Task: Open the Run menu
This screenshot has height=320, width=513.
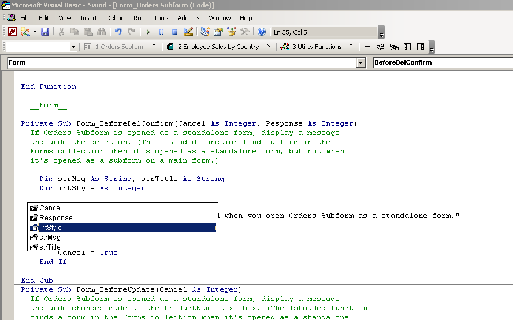Action: pos(139,18)
